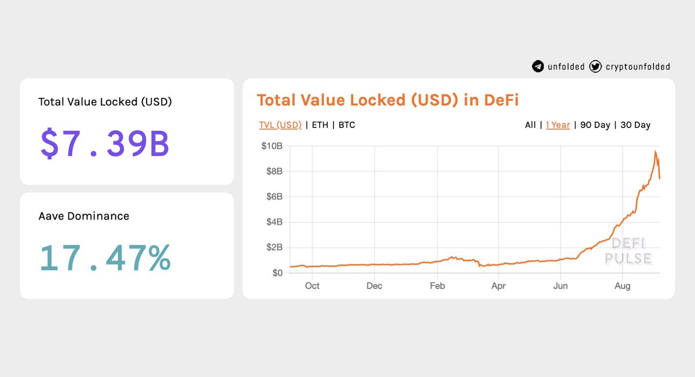The height and width of the screenshot is (377, 695).
Task: Click the 17.47% Aave dominance figure
Action: coord(105,258)
